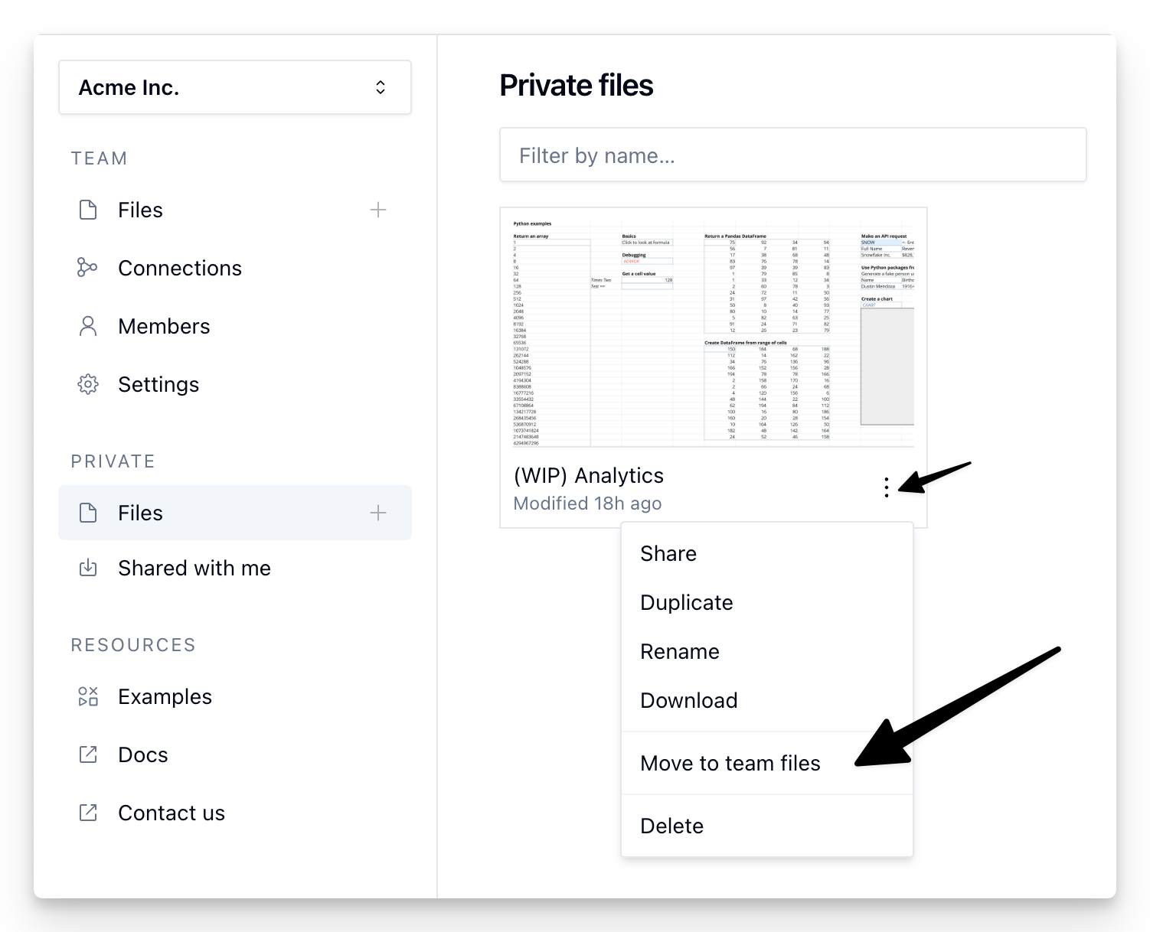1150x932 pixels.
Task: Open the Acme Inc. team switcher dropdown
Action: (x=235, y=87)
